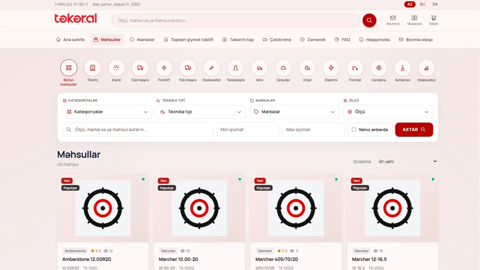Viewport: 480px width, 270px height.
Task: Select the Bütün məhsullar category icon
Action: 69,68
